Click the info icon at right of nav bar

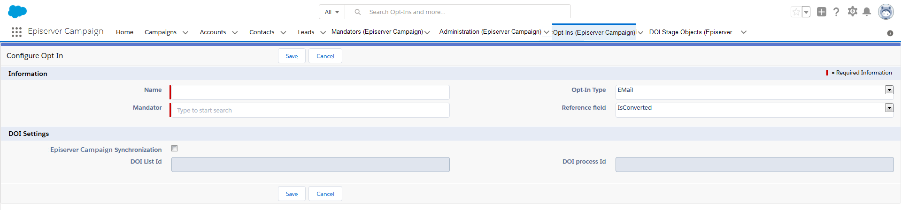(890, 33)
